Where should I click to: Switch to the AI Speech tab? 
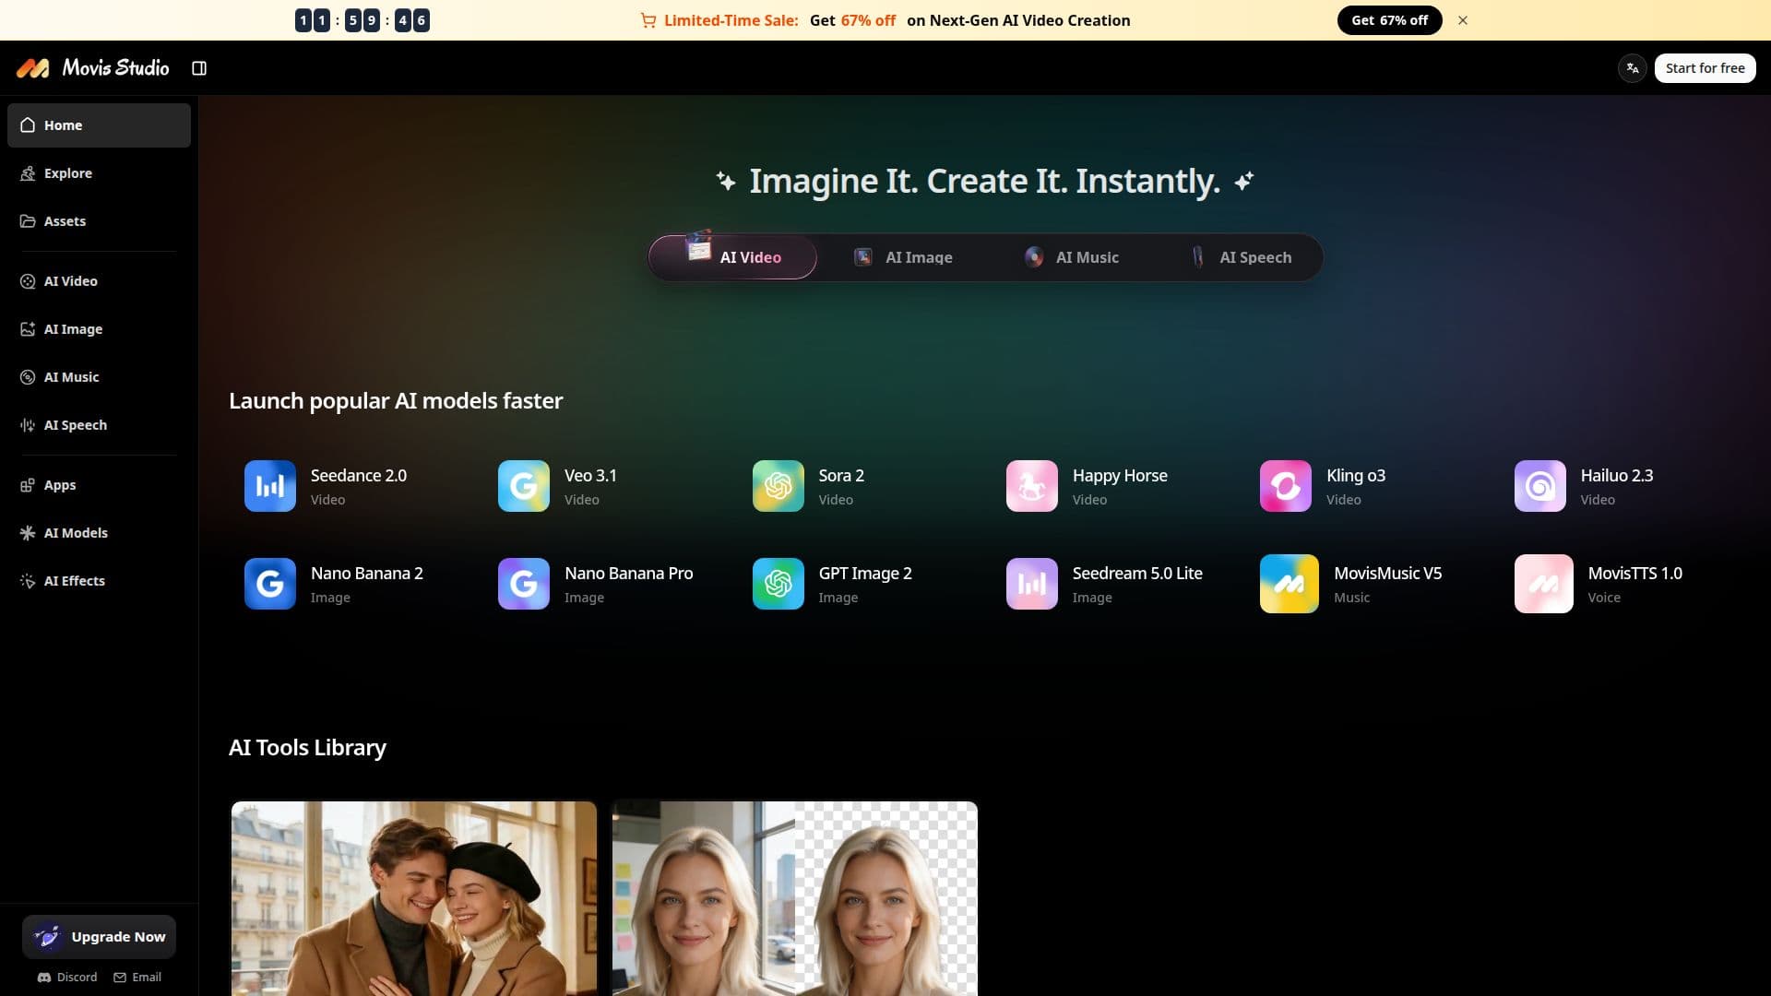click(x=1241, y=257)
